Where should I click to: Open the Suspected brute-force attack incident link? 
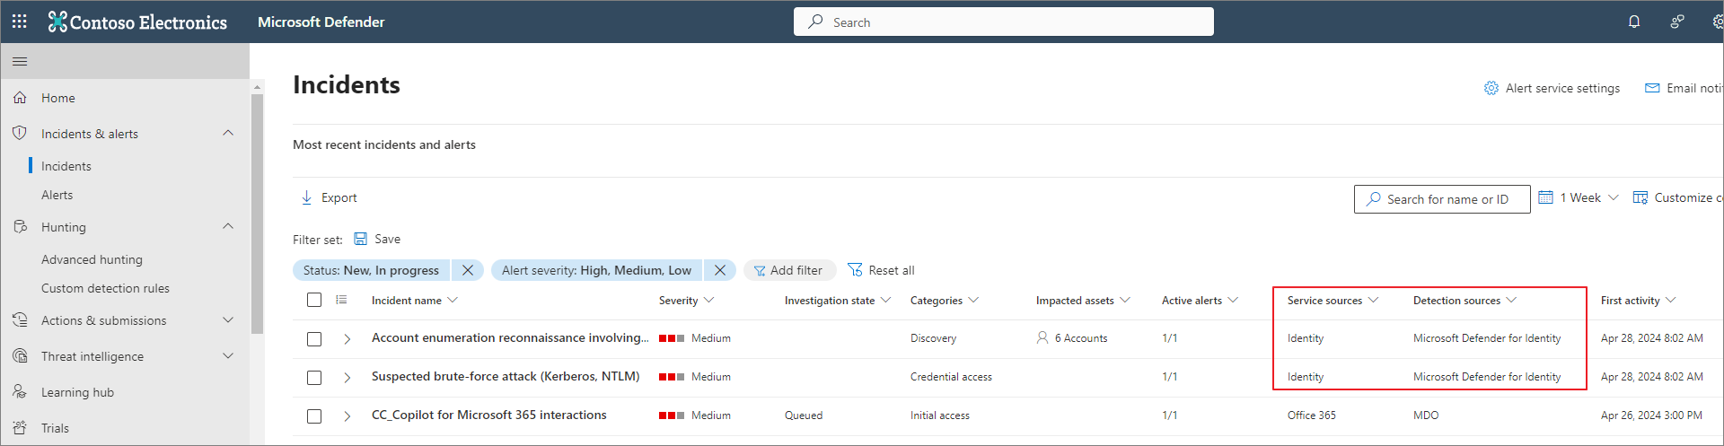506,376
